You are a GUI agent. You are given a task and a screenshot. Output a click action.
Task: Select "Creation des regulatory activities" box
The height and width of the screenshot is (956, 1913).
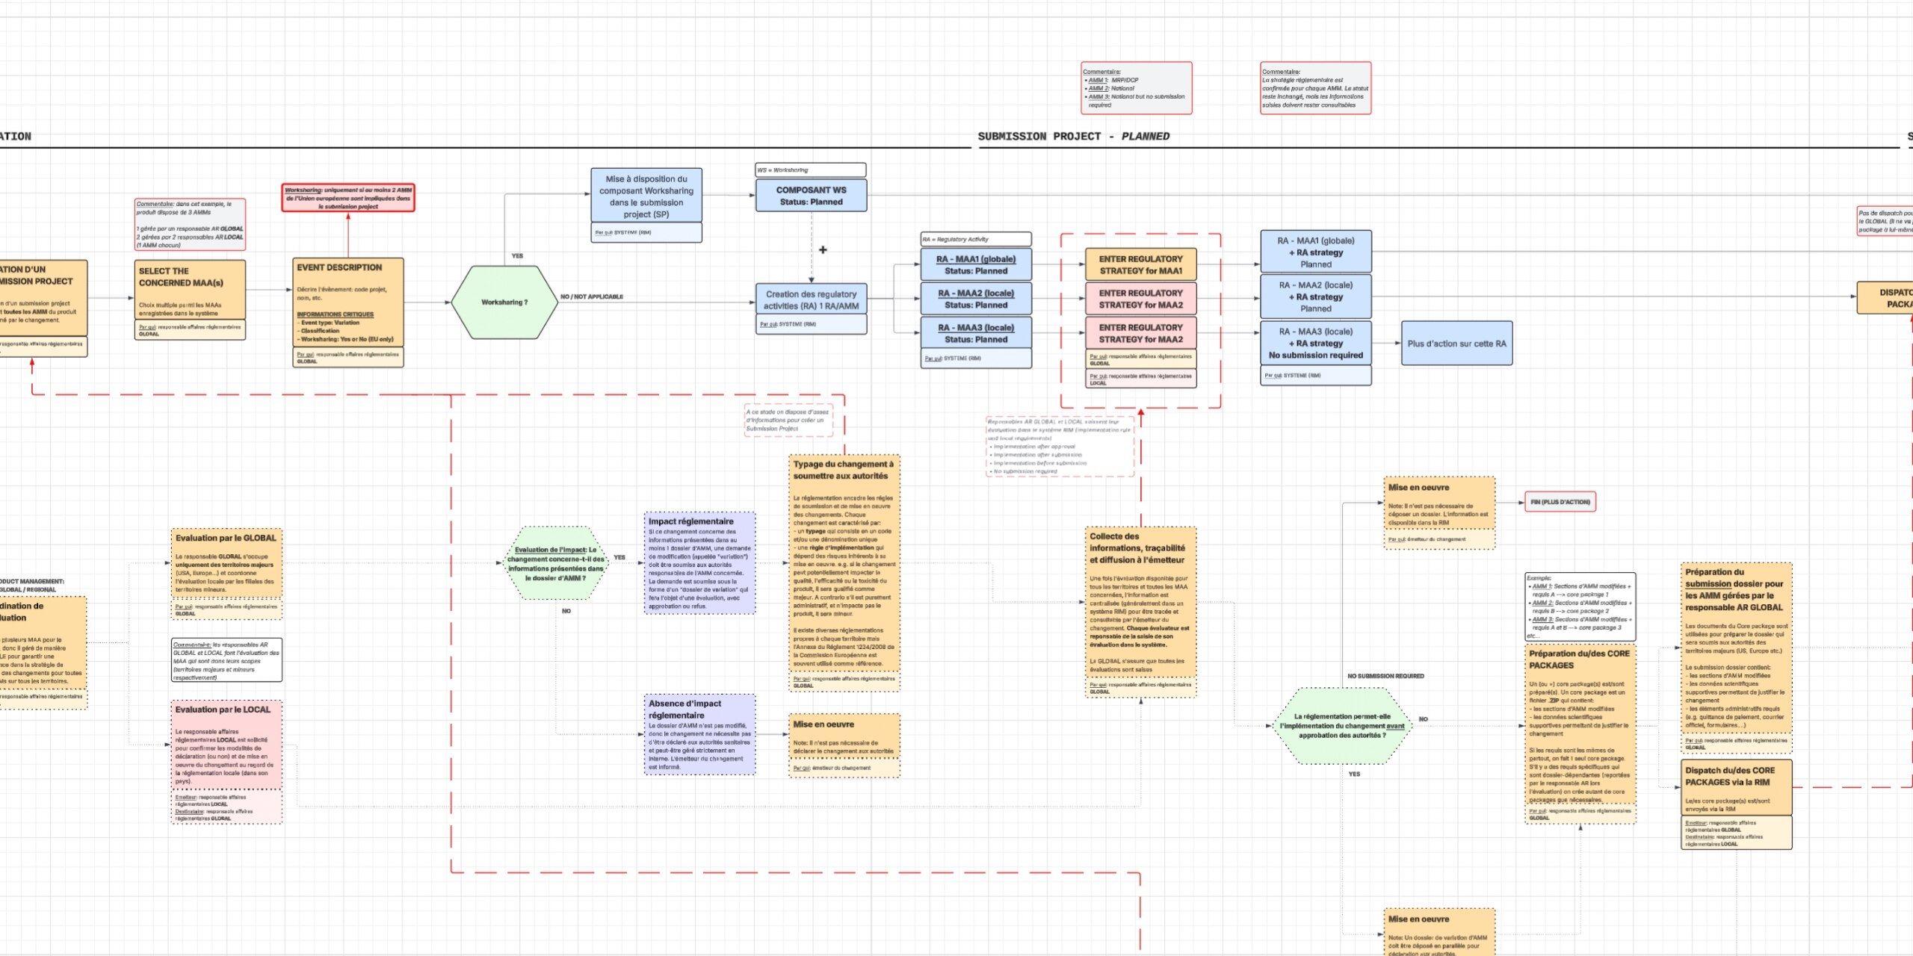(811, 299)
